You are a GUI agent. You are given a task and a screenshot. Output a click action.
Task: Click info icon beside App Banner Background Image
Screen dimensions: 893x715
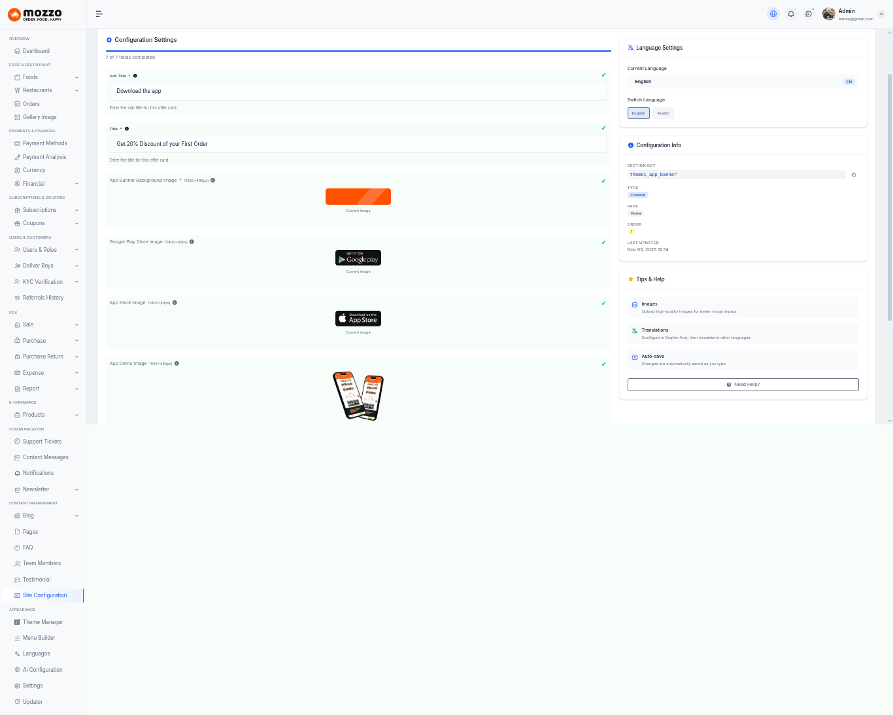pos(213,181)
